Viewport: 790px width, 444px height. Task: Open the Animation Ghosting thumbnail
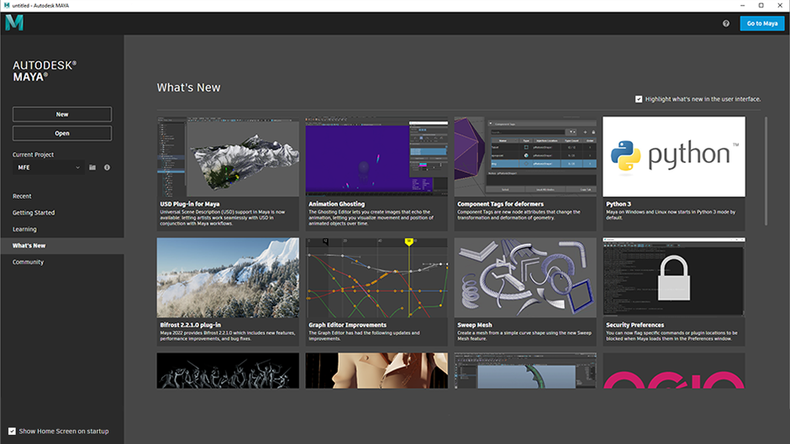[377, 157]
